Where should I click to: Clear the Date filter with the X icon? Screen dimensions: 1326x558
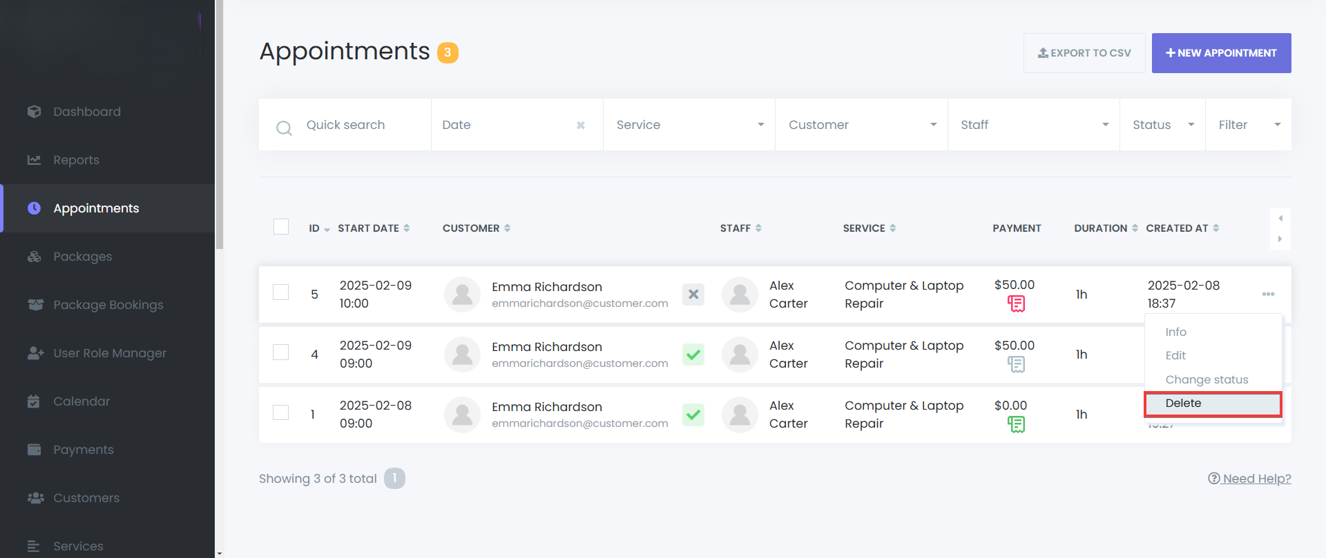pyautogui.click(x=581, y=126)
